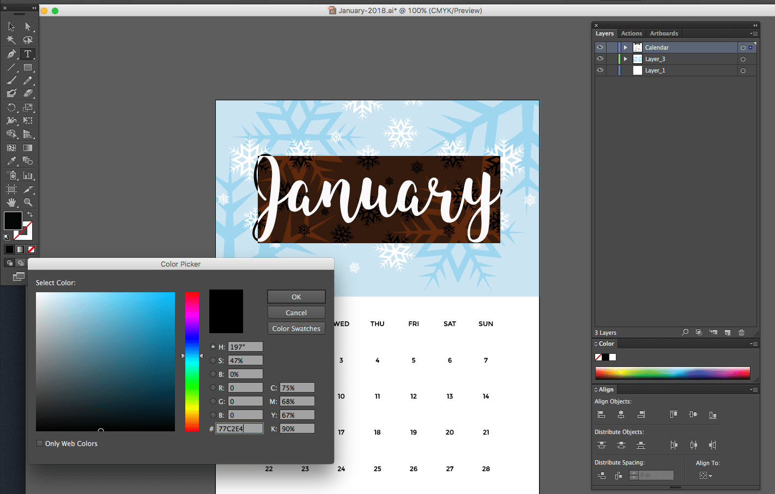
Task: Select the Eyedropper tool
Action: 11,161
